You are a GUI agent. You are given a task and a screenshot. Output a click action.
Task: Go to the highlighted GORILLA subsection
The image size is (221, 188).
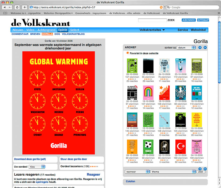47,34
